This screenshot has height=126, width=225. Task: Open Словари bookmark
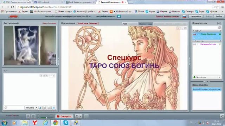click(188, 12)
